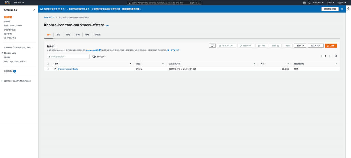Check the ithome-ironman.tfstate row checkbox
The width and height of the screenshot is (351, 158).
(48, 69)
